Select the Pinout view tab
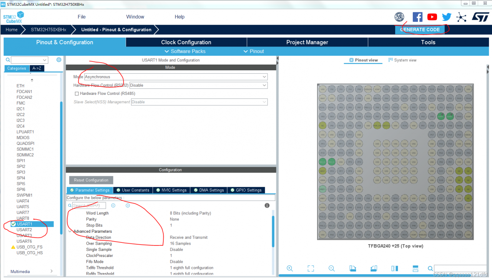This screenshot has width=492, height=280. coord(363,60)
